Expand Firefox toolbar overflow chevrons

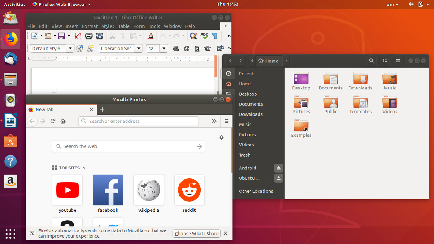[x=214, y=121]
